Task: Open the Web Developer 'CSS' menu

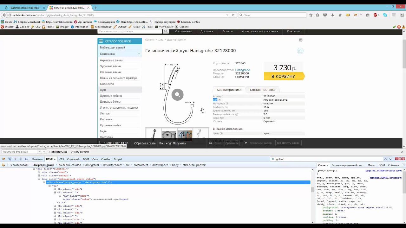Action: coord(37,27)
